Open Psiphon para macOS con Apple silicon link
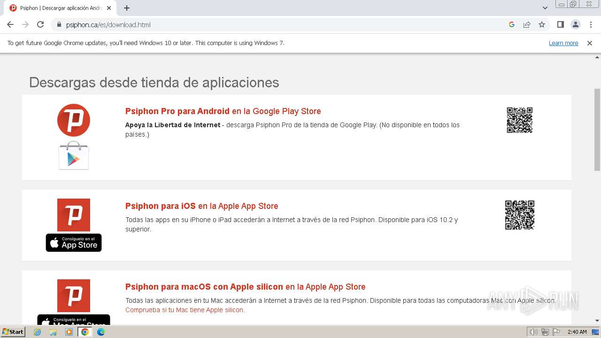Image resolution: width=601 pixels, height=338 pixels. [x=246, y=287]
